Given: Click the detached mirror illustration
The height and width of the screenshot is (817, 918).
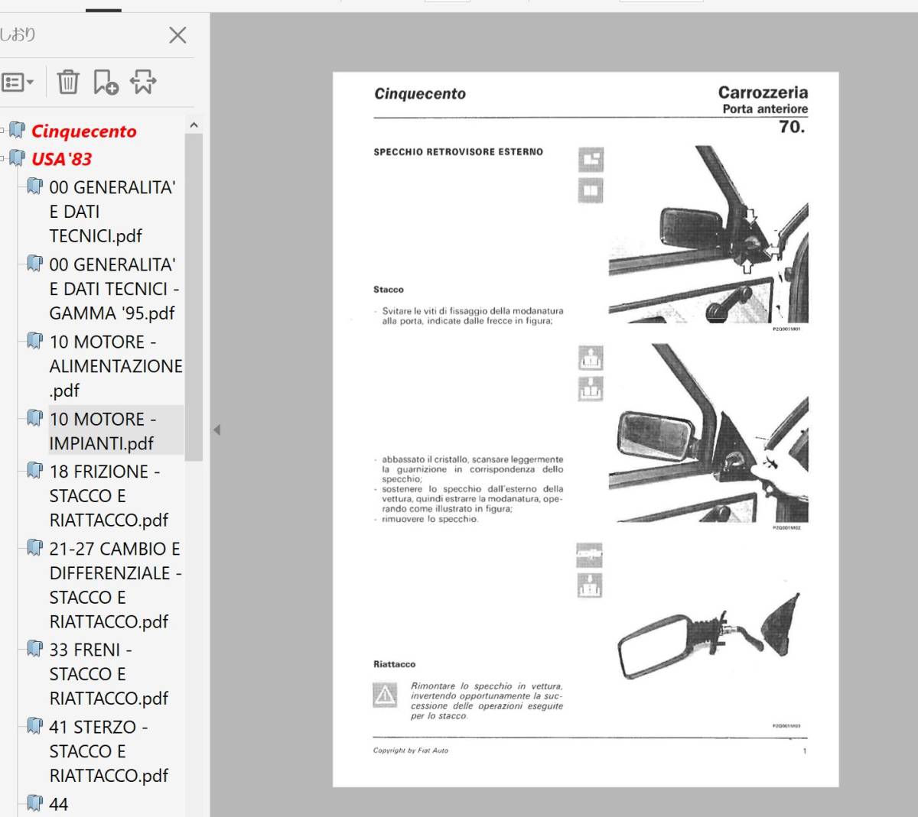Looking at the screenshot, I should 708,637.
